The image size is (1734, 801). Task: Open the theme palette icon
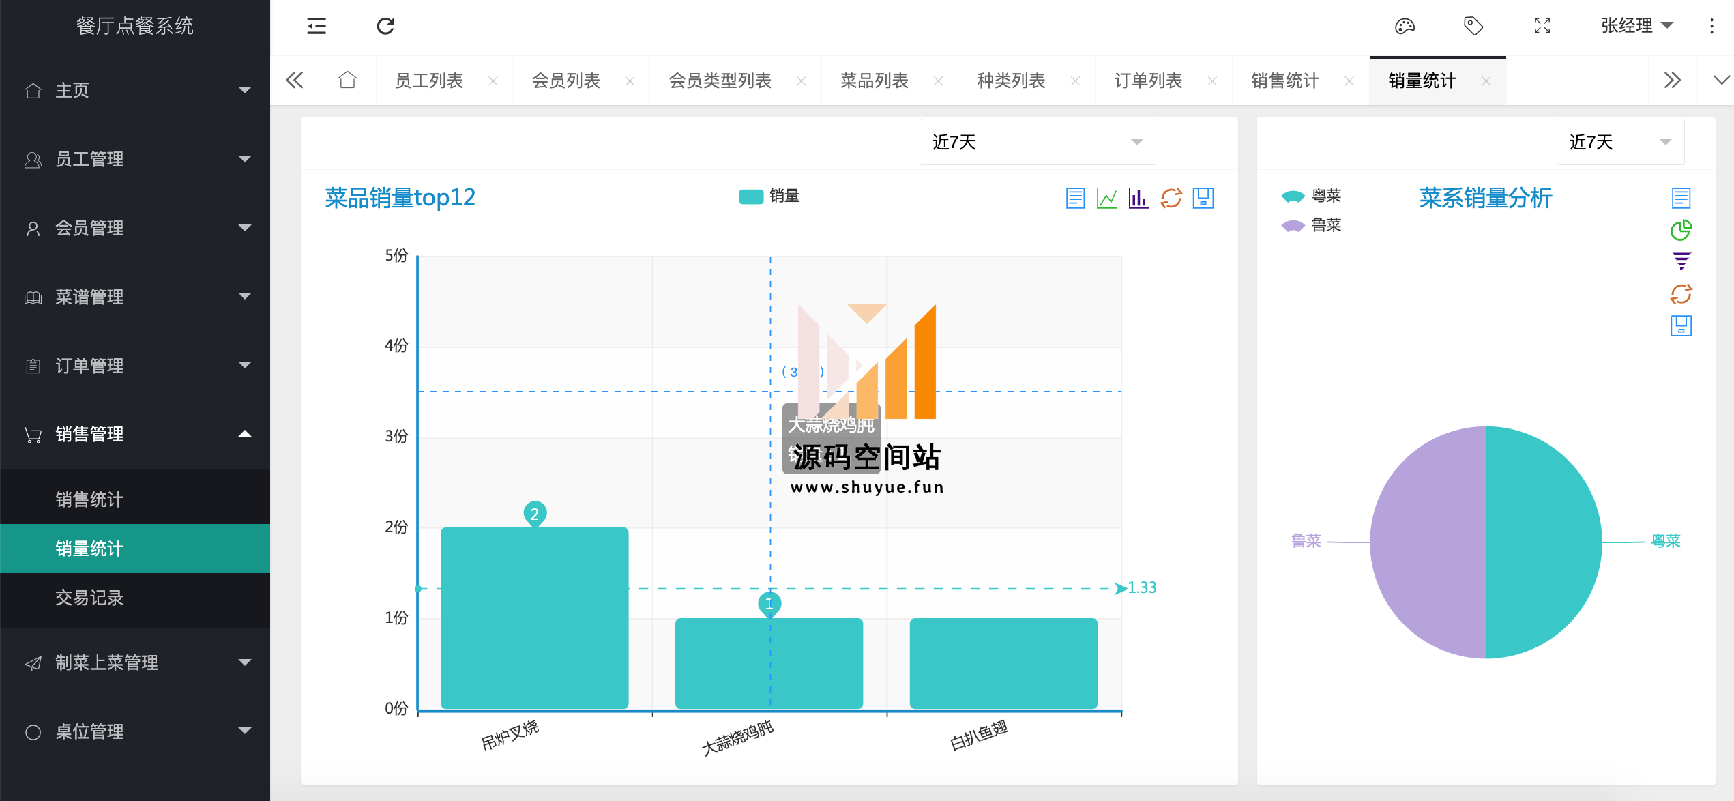pyautogui.click(x=1405, y=26)
